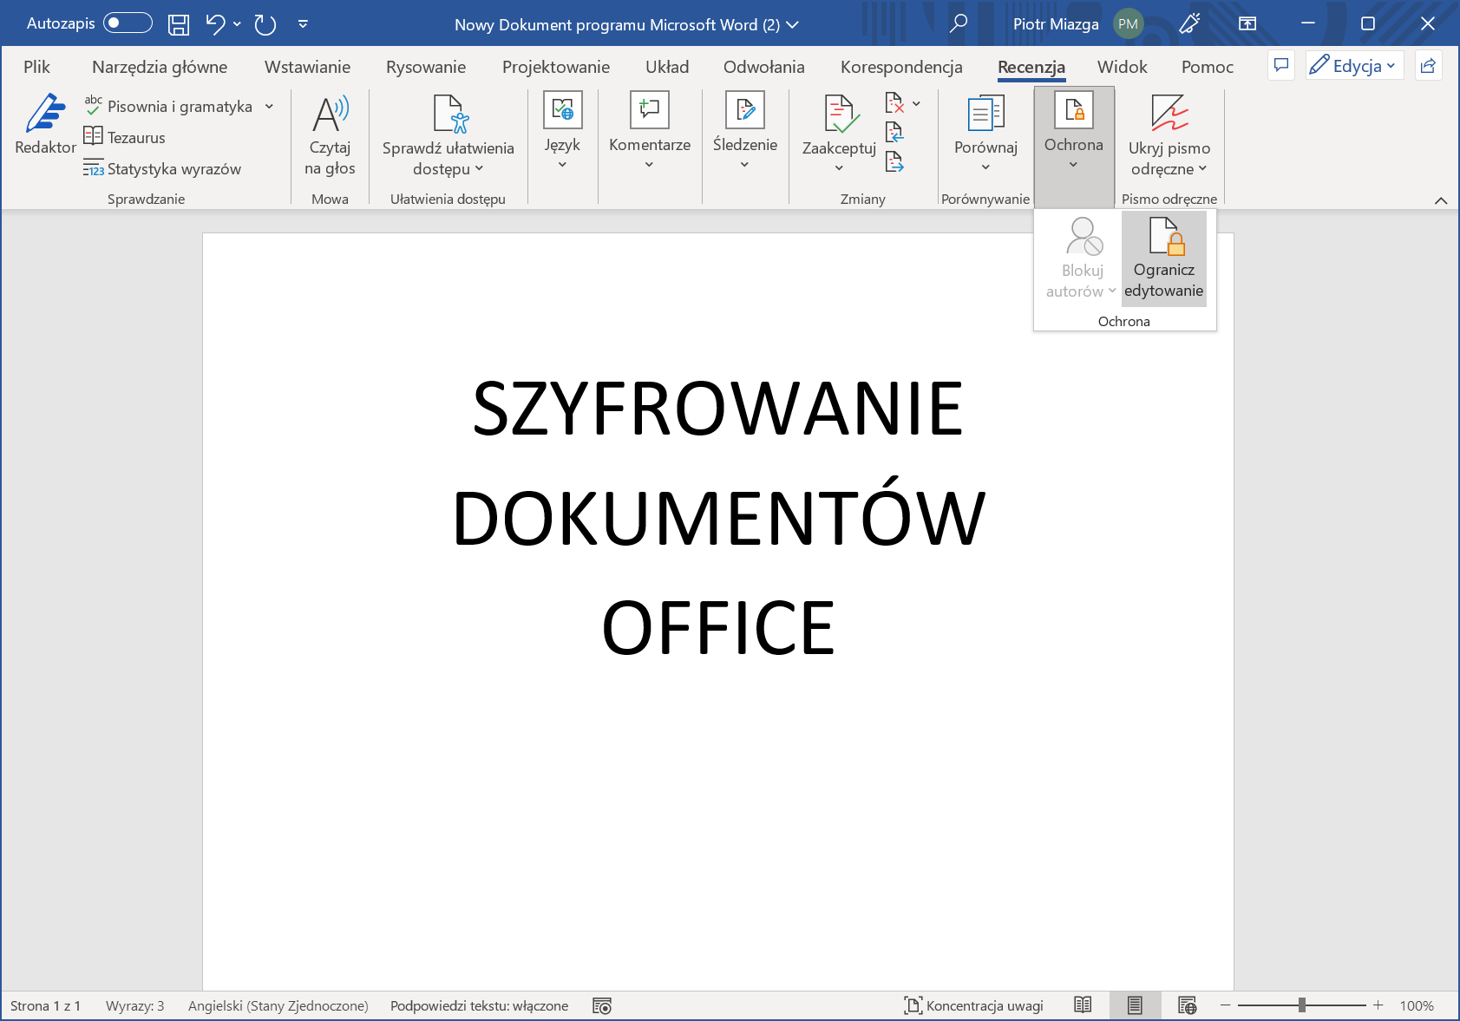Expand the Śledzenie group
The image size is (1460, 1021).
pos(745,130)
